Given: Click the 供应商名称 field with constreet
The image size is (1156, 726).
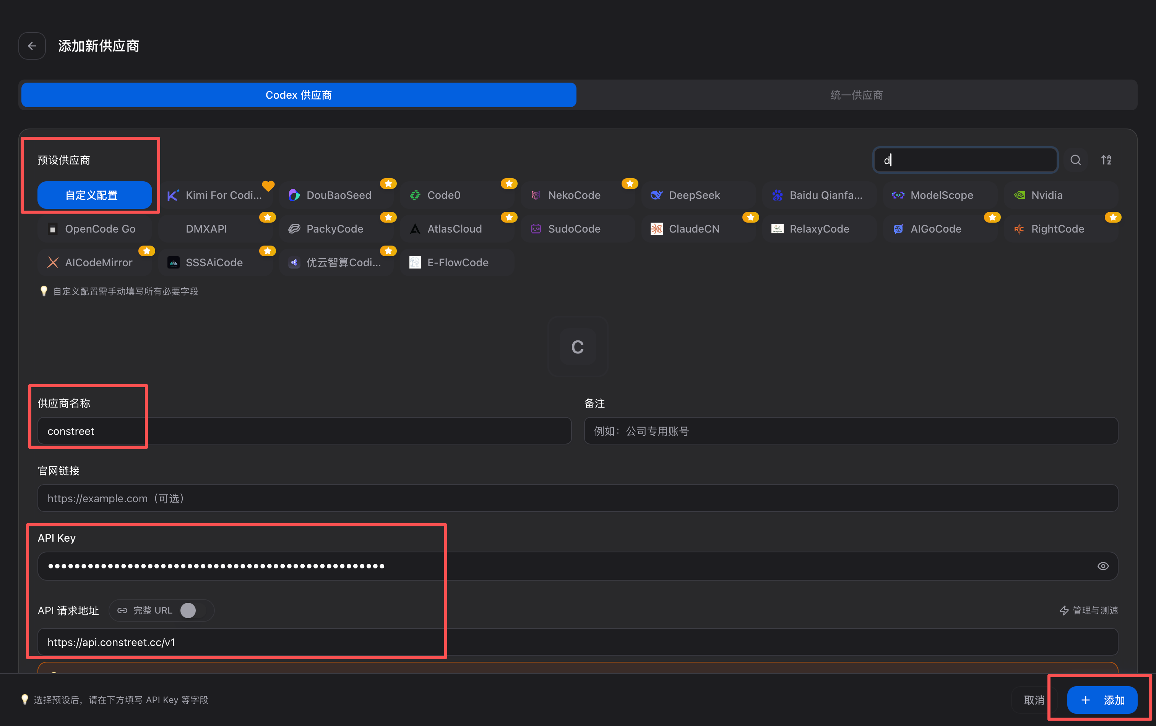Looking at the screenshot, I should coord(304,431).
